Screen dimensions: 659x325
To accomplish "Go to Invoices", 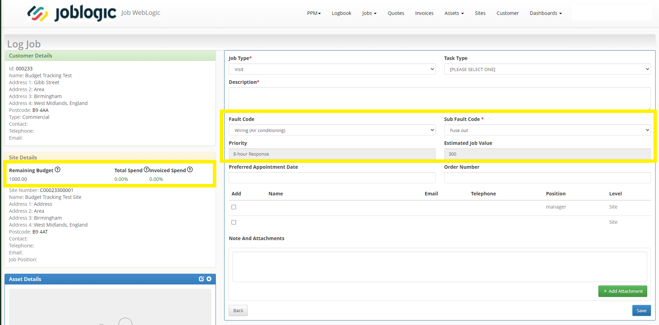I will pos(424,13).
